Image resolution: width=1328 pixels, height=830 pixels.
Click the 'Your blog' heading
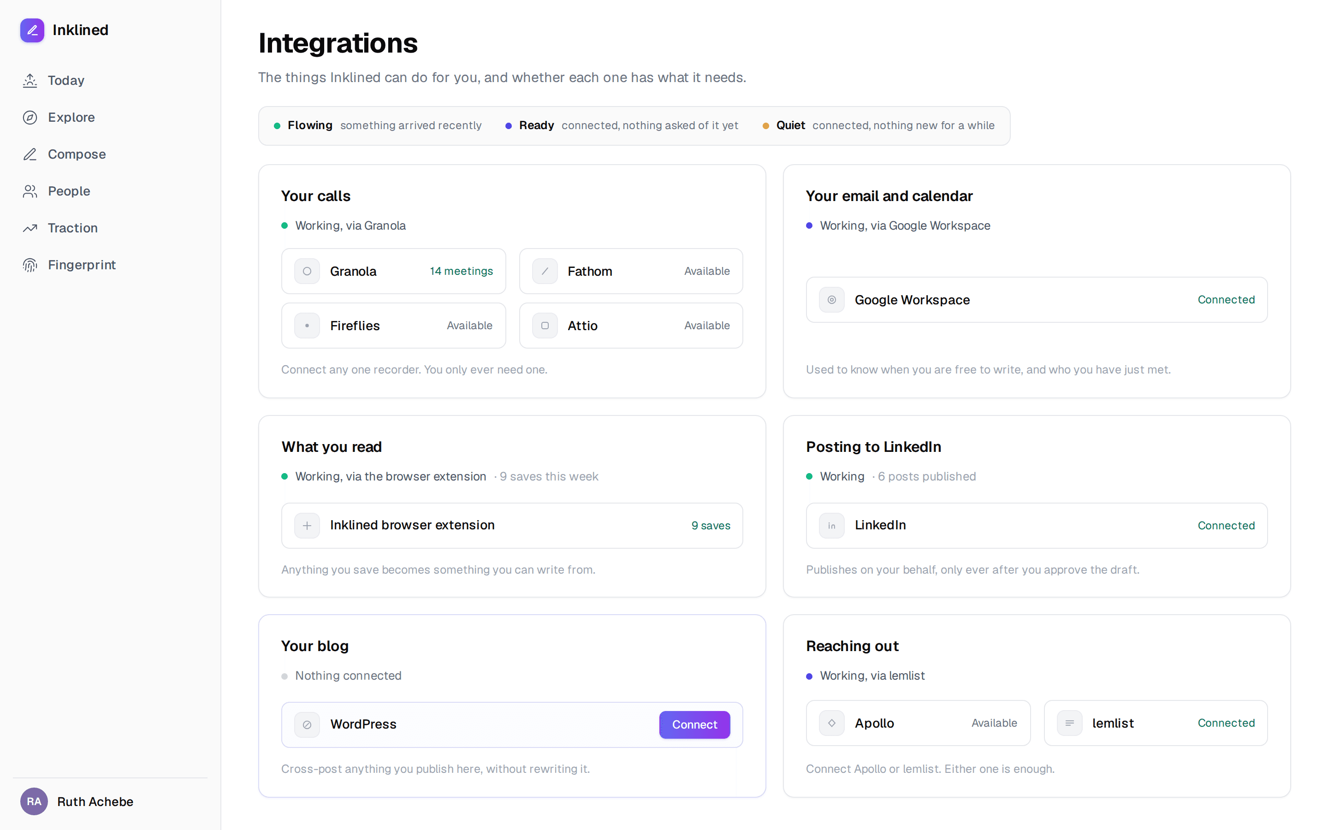pyautogui.click(x=315, y=646)
